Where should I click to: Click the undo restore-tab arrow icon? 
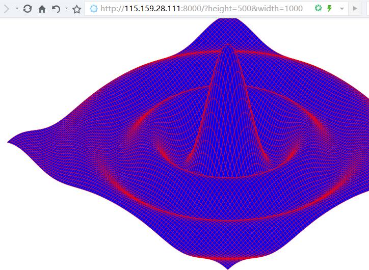coord(56,9)
